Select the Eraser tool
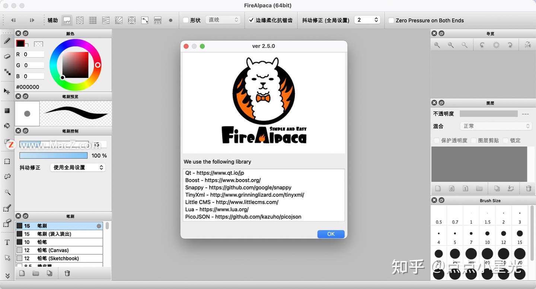The image size is (536, 289). pos(7,56)
